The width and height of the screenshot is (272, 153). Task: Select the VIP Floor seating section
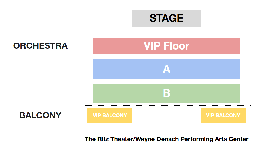click(166, 46)
